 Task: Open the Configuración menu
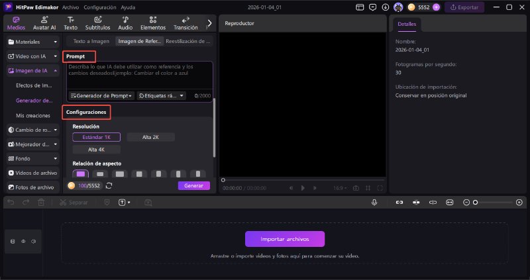click(x=99, y=7)
